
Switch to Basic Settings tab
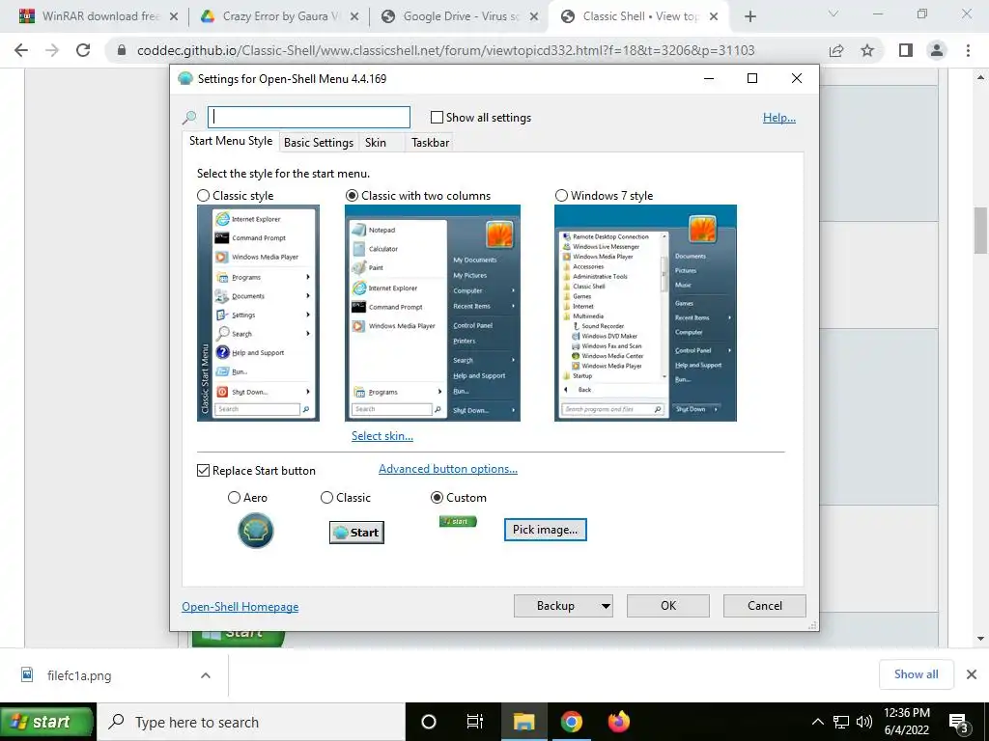tap(319, 143)
